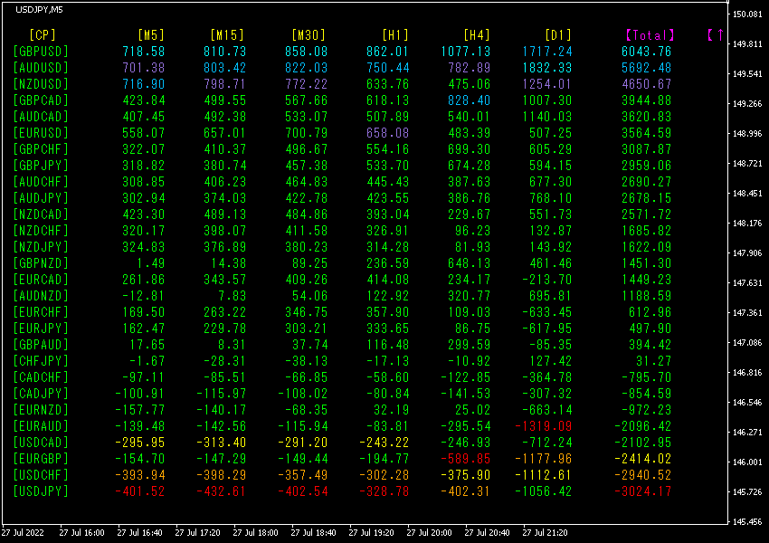
Task: Click price axis label 148.176
Action: click(x=747, y=224)
